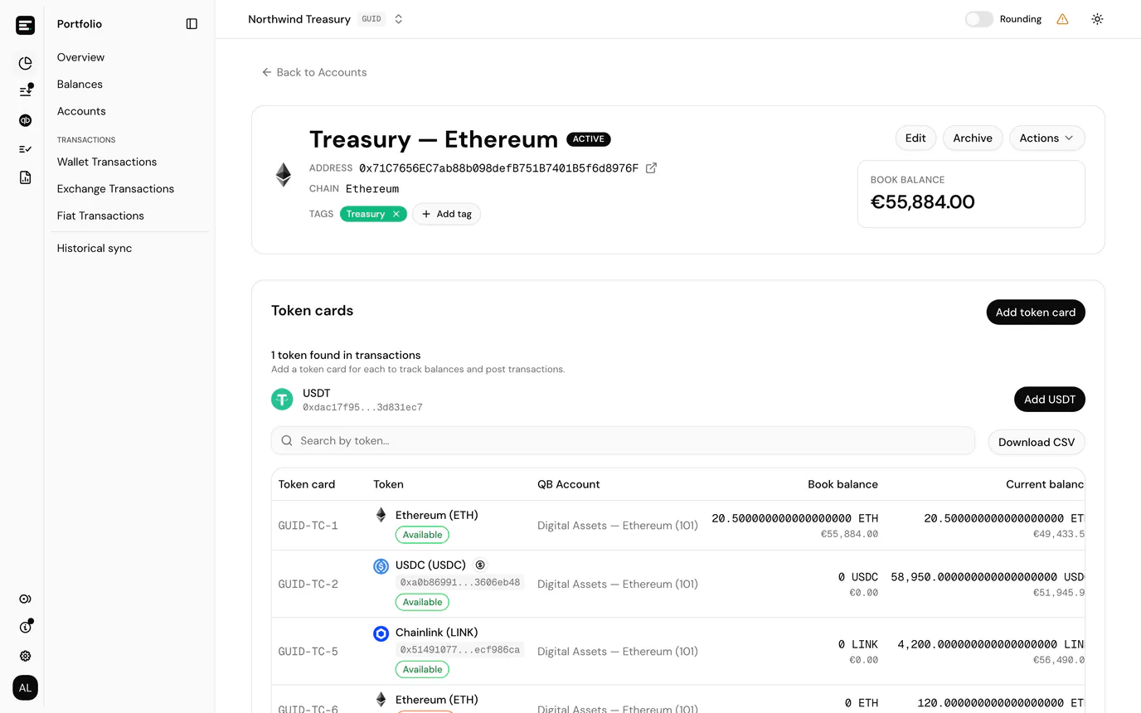Click the Archive button

973,138
